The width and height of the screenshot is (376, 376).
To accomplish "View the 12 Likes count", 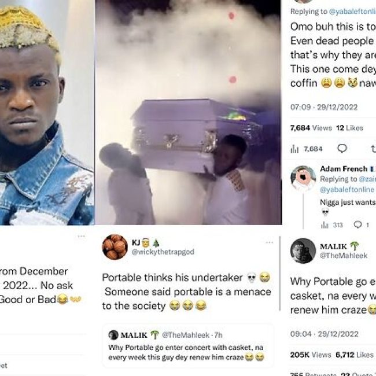I will pyautogui.click(x=349, y=128).
